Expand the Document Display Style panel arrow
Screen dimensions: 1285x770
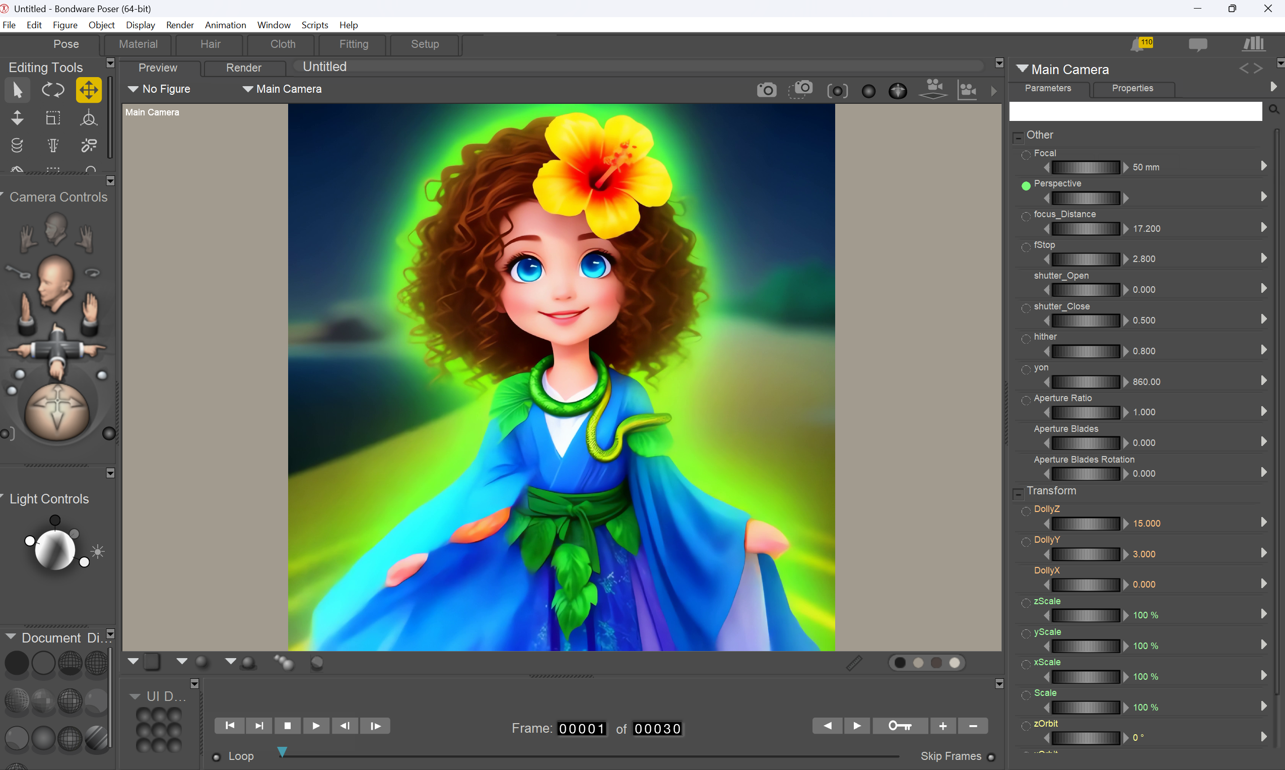click(x=11, y=636)
